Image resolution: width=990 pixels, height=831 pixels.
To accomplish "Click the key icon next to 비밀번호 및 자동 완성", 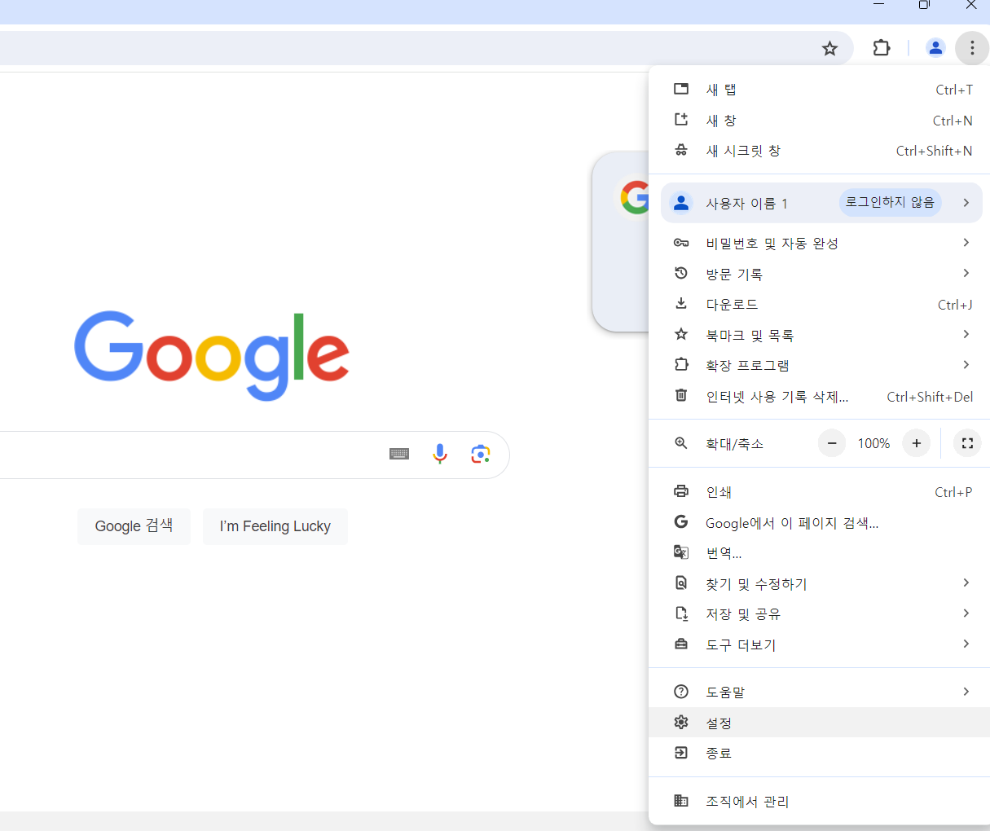I will tap(681, 243).
